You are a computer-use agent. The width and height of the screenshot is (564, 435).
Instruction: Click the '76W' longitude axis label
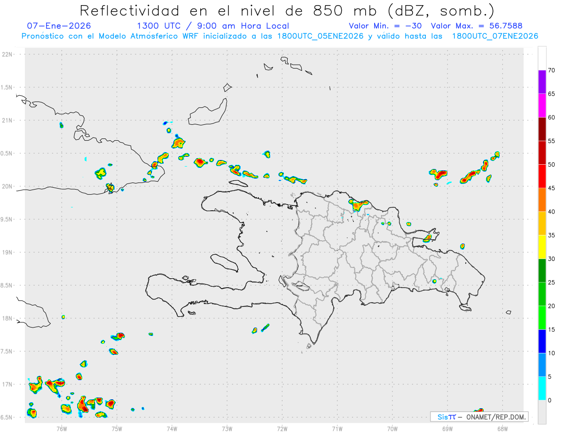[62, 428]
